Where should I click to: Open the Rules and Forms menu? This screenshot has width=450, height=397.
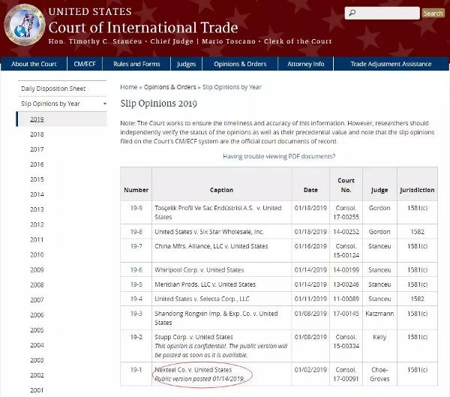[x=136, y=65]
